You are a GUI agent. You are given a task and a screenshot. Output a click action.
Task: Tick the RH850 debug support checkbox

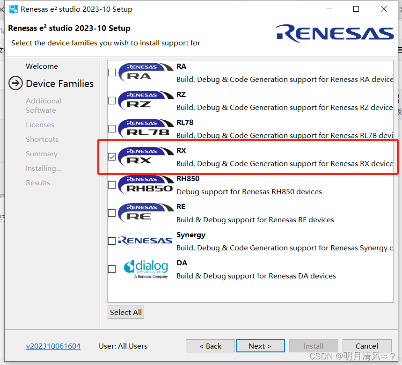112,185
